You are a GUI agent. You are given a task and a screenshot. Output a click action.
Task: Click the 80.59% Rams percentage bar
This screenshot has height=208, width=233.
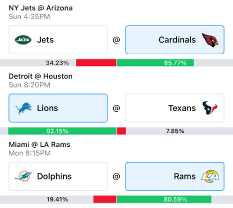(164, 199)
